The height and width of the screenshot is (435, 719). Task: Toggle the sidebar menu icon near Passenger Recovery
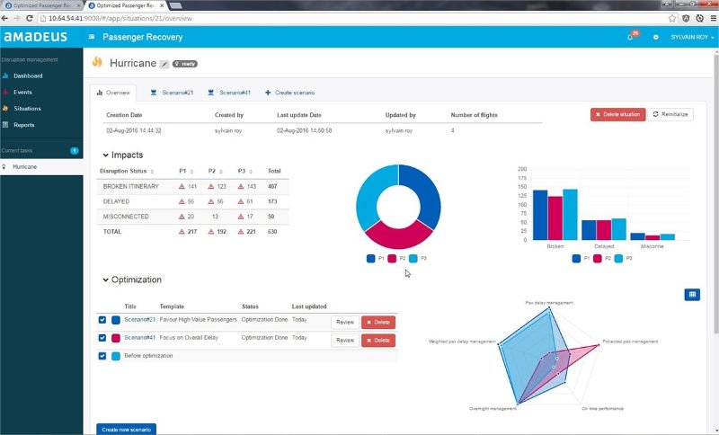point(93,38)
